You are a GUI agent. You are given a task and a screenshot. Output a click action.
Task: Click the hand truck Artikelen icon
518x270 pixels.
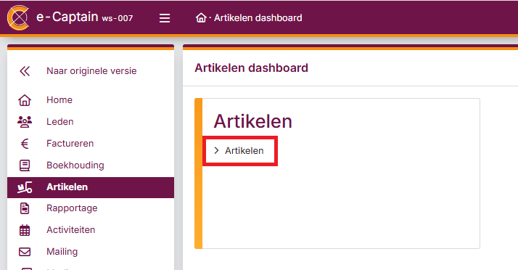pos(25,187)
